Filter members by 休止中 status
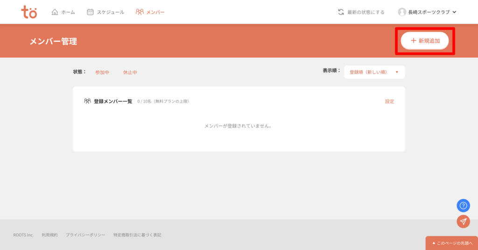The height and width of the screenshot is (250, 478). tap(130, 72)
